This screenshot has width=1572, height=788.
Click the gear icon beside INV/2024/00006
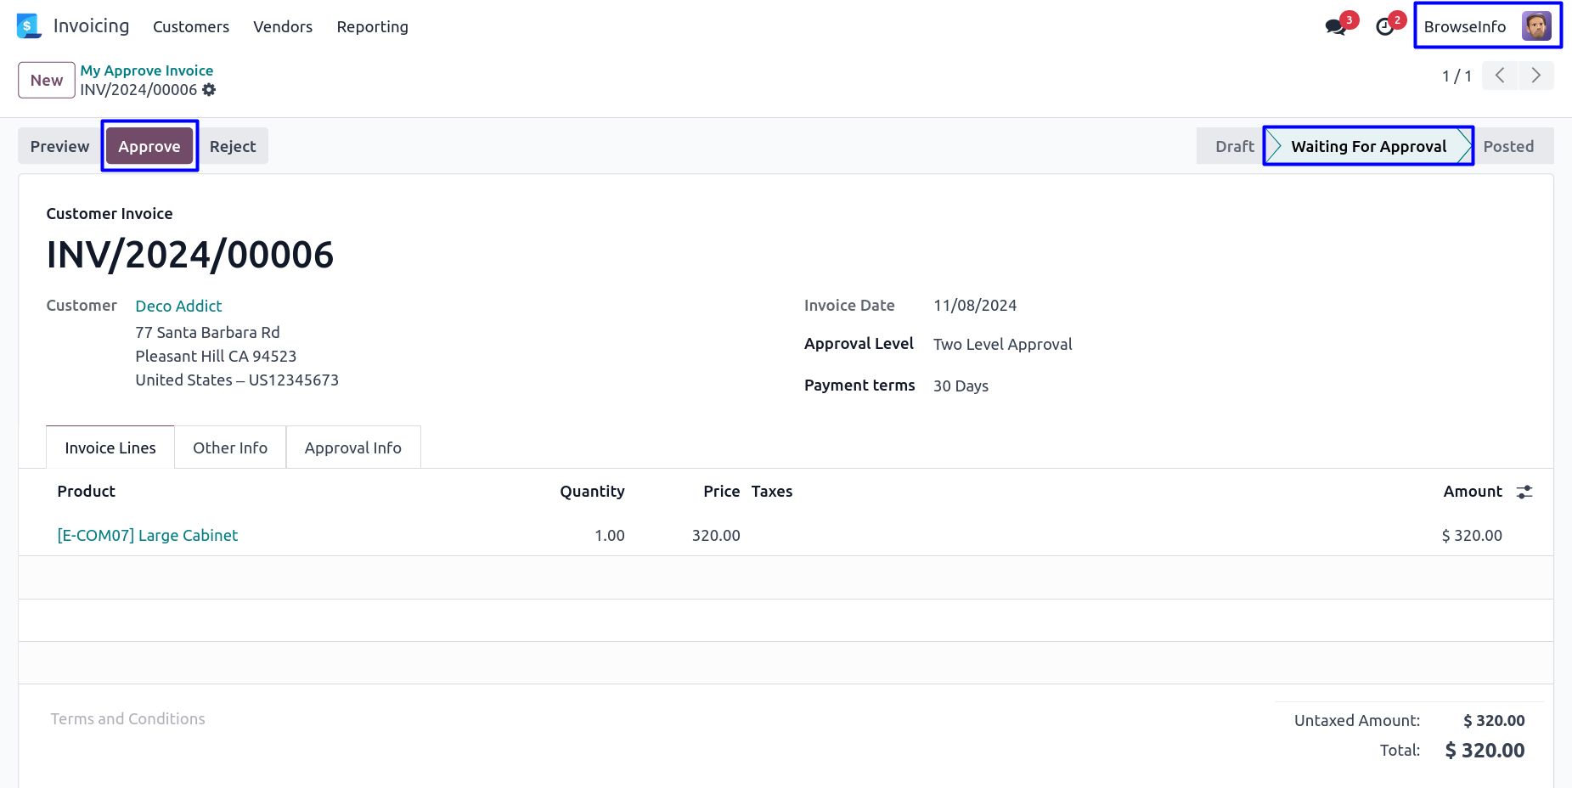tap(209, 90)
